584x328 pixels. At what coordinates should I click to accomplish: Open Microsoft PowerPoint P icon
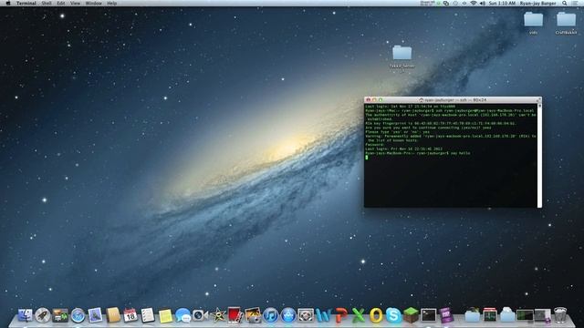[340, 315]
